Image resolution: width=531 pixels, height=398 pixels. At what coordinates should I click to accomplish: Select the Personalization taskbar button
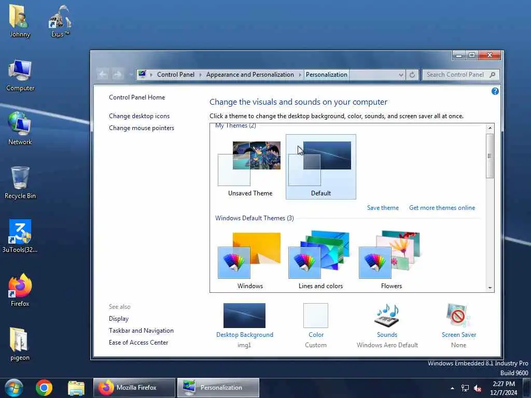tap(218, 388)
